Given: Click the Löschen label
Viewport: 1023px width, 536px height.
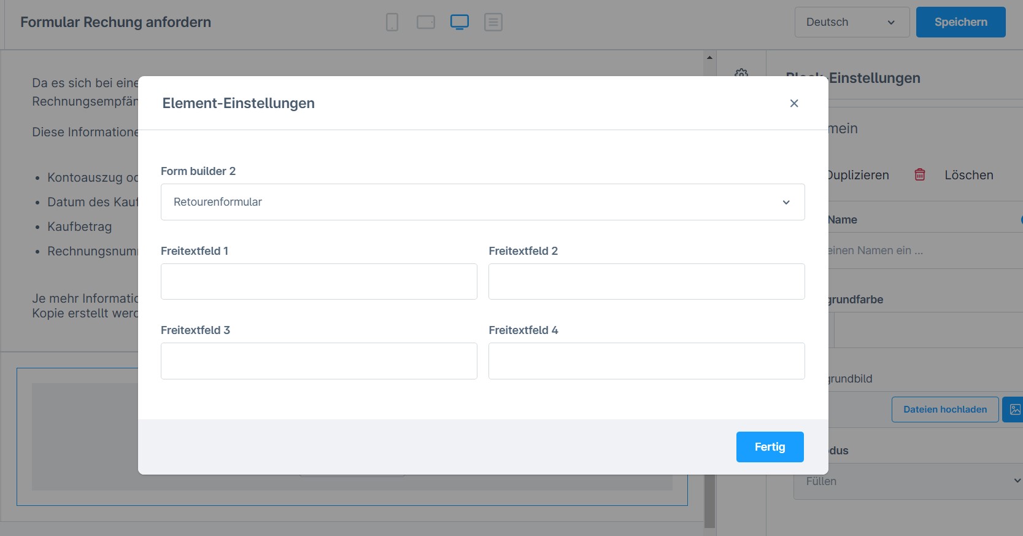Looking at the screenshot, I should pos(968,175).
